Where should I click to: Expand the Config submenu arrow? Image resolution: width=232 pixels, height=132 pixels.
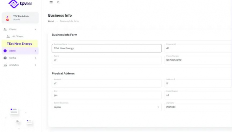point(35,58)
